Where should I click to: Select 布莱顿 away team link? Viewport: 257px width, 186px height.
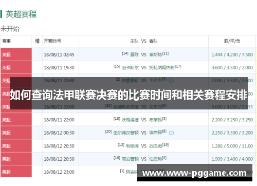click(155, 120)
